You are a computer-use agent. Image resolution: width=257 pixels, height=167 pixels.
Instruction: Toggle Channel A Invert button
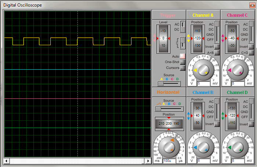[x=217, y=47]
